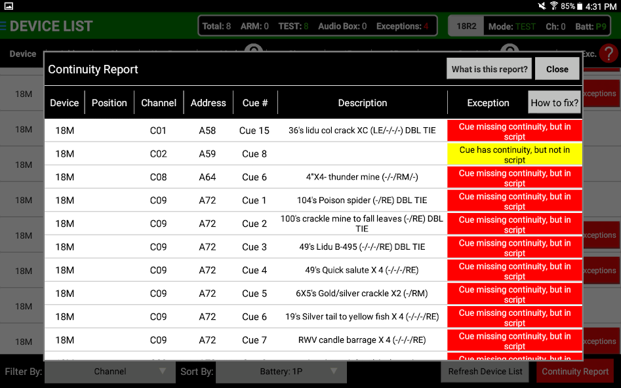Click the red Continuity Report button
This screenshot has height=388, width=621.
(x=575, y=372)
